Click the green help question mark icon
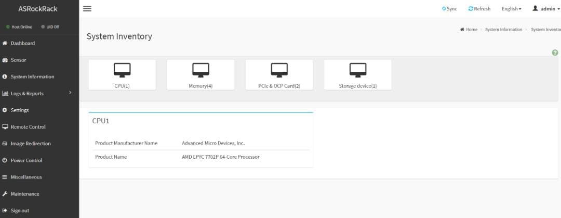This screenshot has height=218, width=561. click(x=555, y=53)
